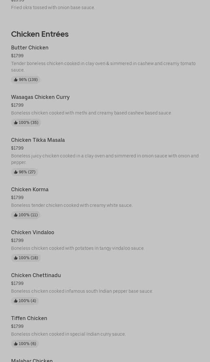Click the fried okra item description
This screenshot has width=210, height=362.
[x=53, y=7]
